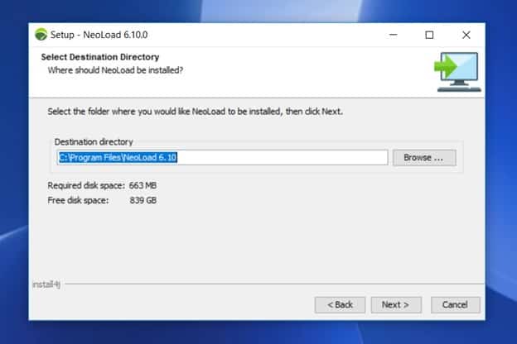Screen dimensions: 517x344
Task: Minimize the Setup window
Action: click(x=393, y=35)
